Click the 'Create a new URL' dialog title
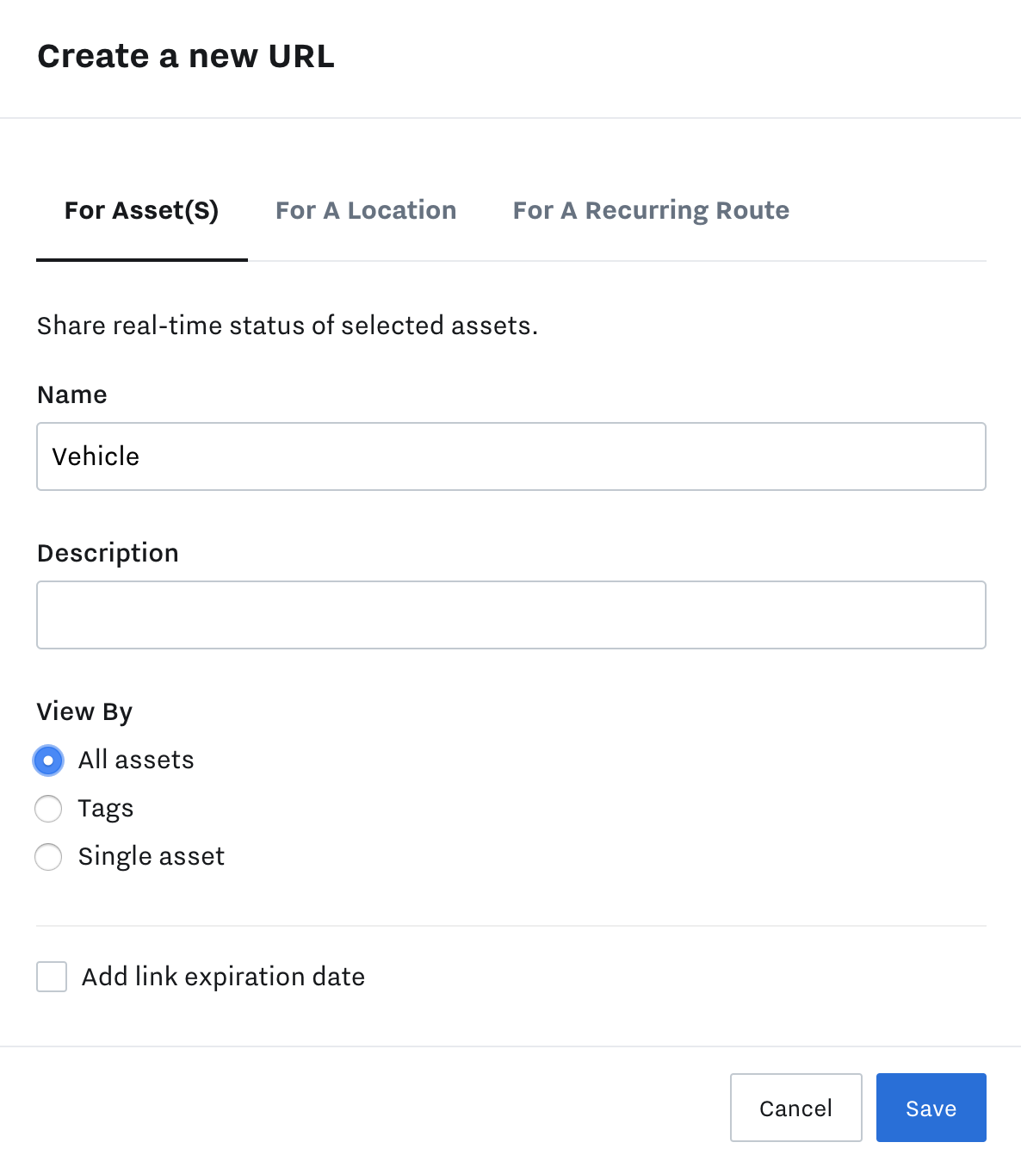The height and width of the screenshot is (1161, 1021). [x=186, y=56]
